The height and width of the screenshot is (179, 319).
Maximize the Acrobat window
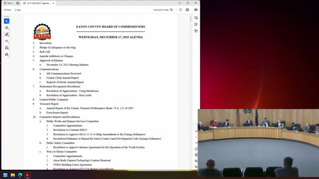point(187,3)
